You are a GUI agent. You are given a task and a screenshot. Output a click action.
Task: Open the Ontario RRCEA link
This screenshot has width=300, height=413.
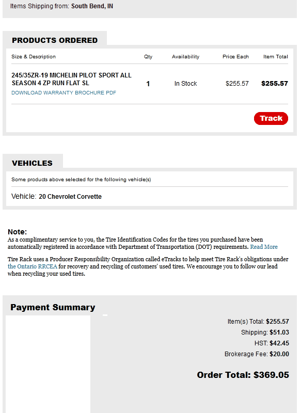tap(33, 266)
